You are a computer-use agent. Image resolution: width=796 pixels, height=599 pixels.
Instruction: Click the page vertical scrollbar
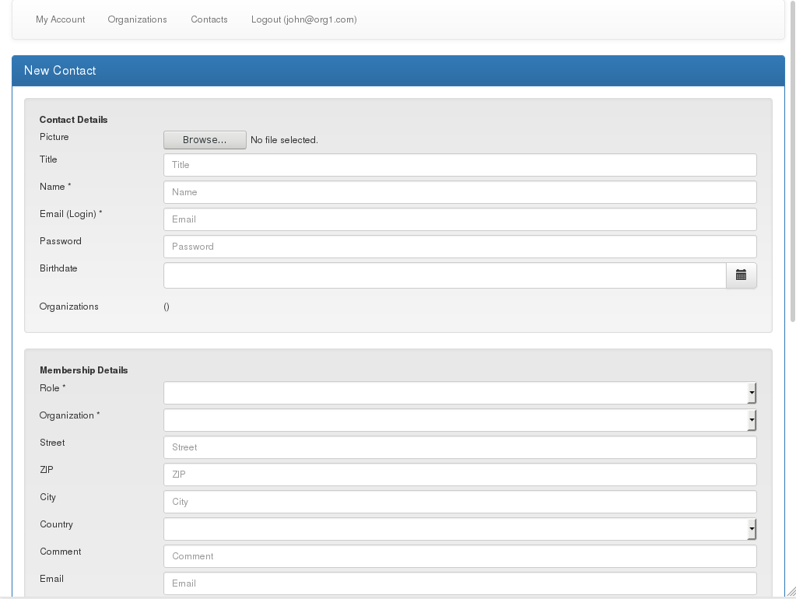click(x=793, y=163)
